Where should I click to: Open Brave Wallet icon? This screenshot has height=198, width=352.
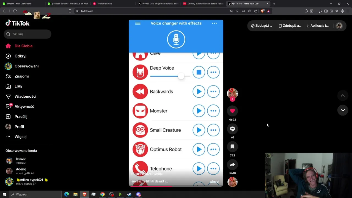point(331,11)
